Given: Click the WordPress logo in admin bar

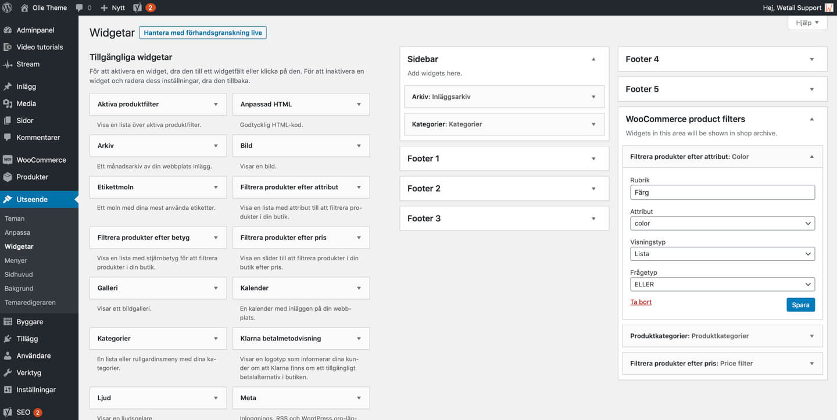Looking at the screenshot, I should (x=8, y=8).
